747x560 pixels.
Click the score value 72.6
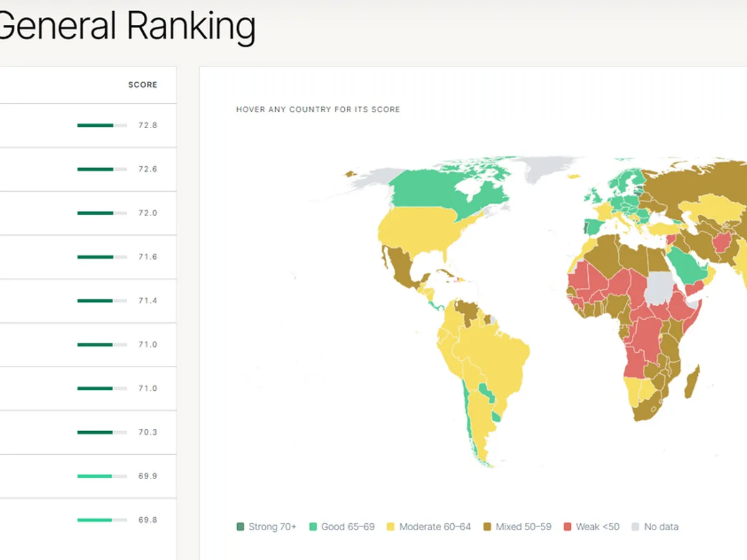click(148, 169)
